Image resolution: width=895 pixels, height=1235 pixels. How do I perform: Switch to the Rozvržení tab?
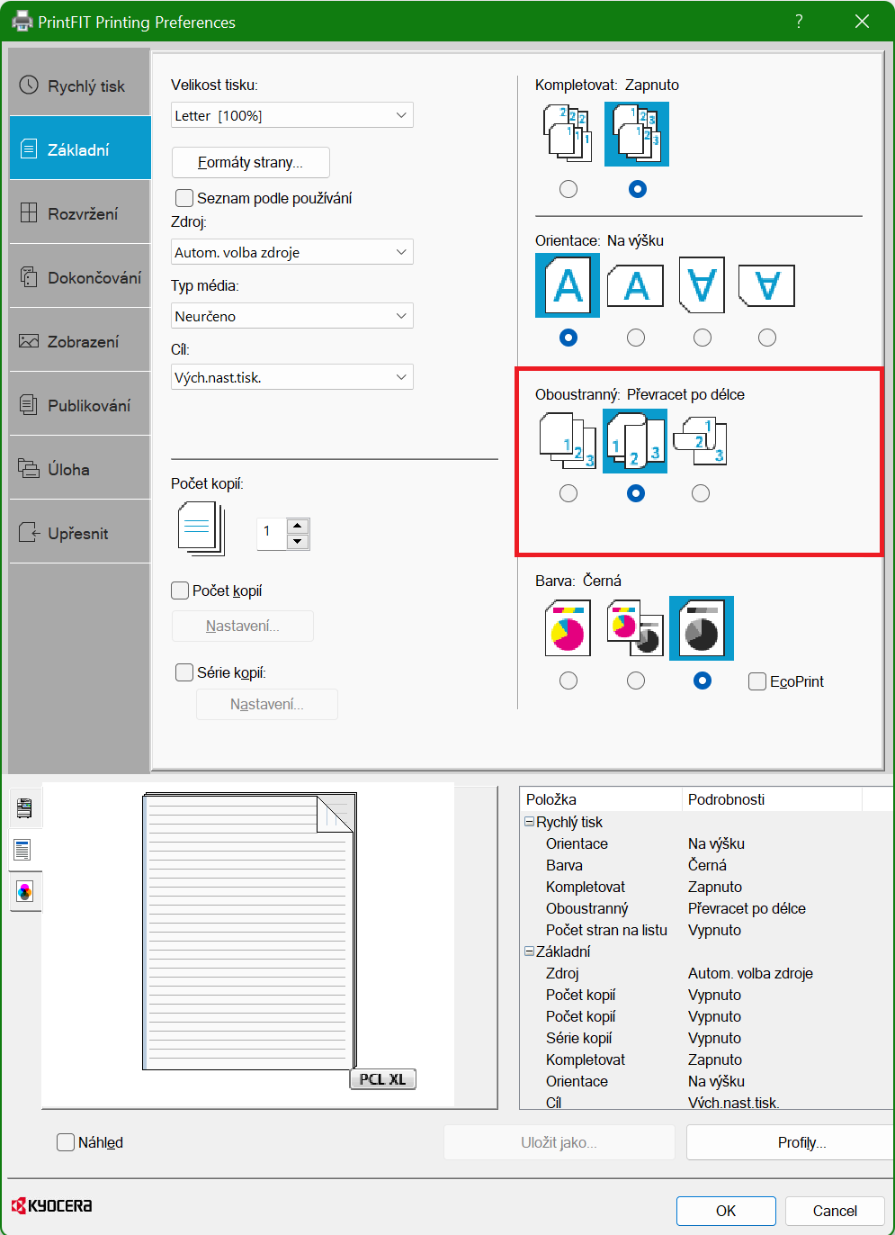80,213
